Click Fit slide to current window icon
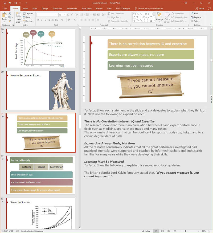This screenshot has width=213, height=233. point(209,231)
